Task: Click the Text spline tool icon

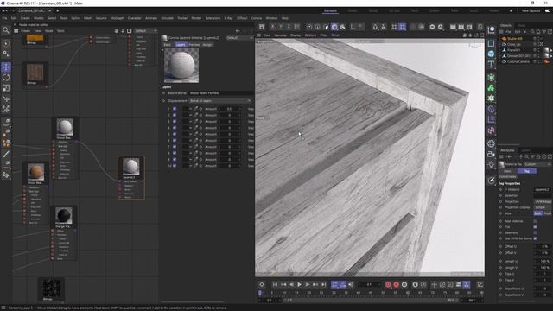Action: (491, 64)
